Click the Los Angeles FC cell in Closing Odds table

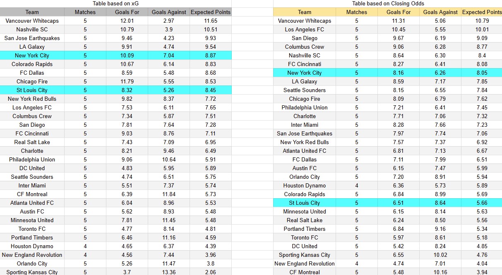tap(305, 29)
